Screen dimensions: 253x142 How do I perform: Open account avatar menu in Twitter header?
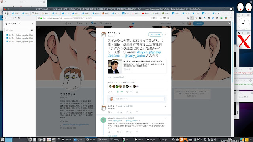[189, 24]
